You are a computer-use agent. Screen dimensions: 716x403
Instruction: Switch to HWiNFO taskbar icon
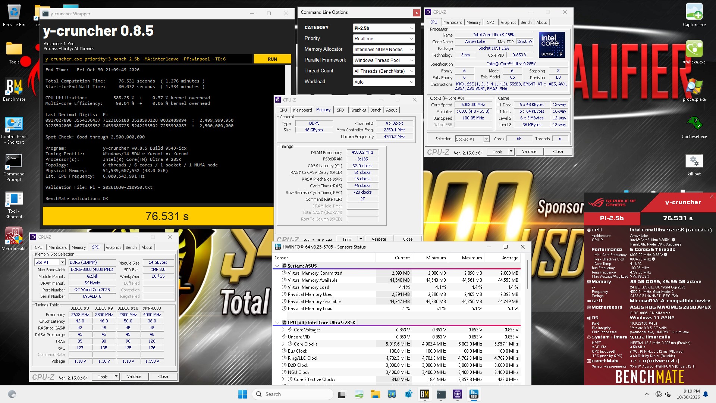[474, 394]
